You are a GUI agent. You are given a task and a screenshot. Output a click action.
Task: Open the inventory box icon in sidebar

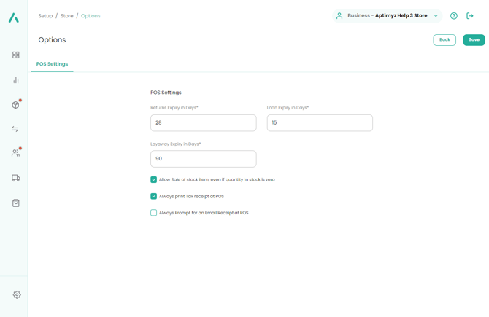point(15,105)
